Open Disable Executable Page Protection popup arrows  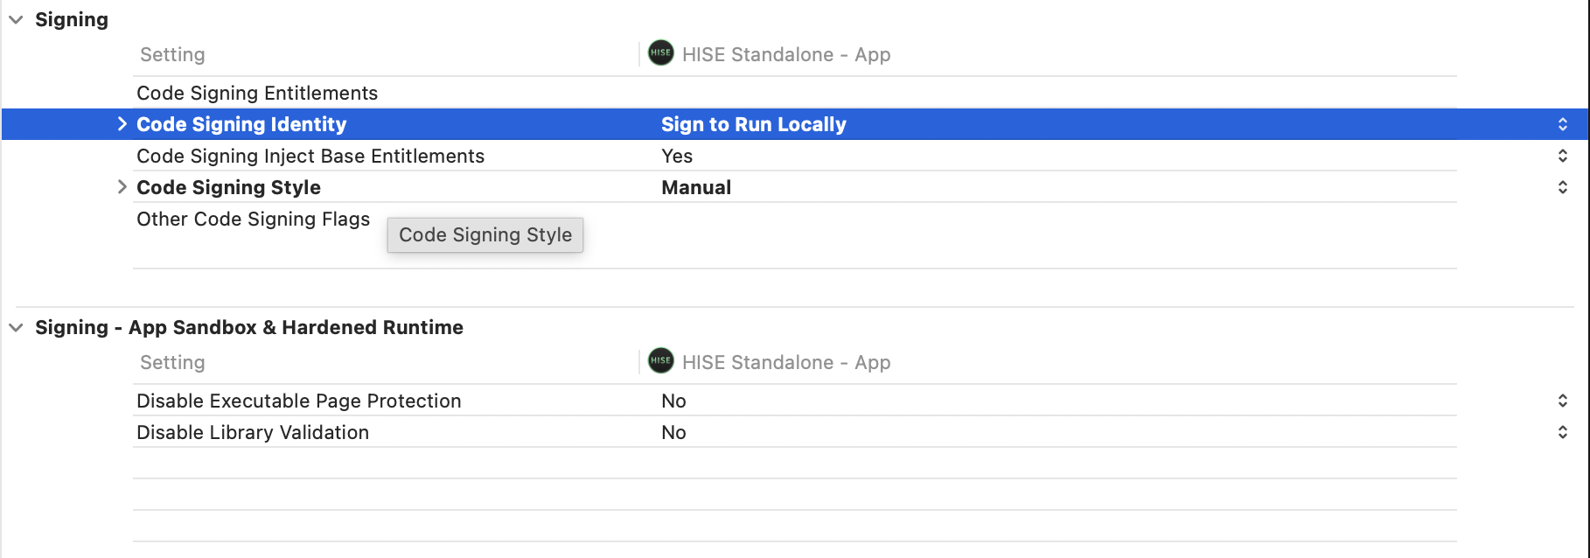[1562, 401]
